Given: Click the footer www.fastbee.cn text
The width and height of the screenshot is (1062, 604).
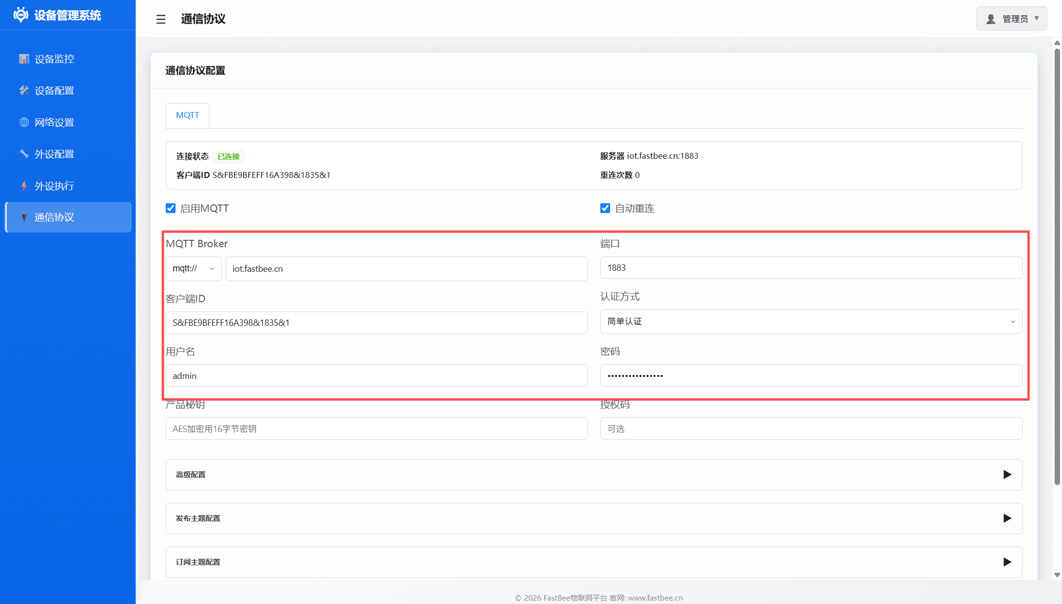Looking at the screenshot, I should [655, 598].
